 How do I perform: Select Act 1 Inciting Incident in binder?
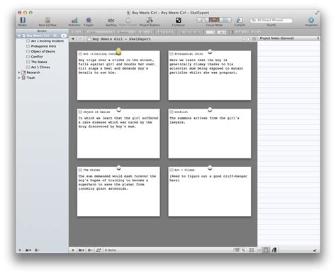(x=47, y=41)
